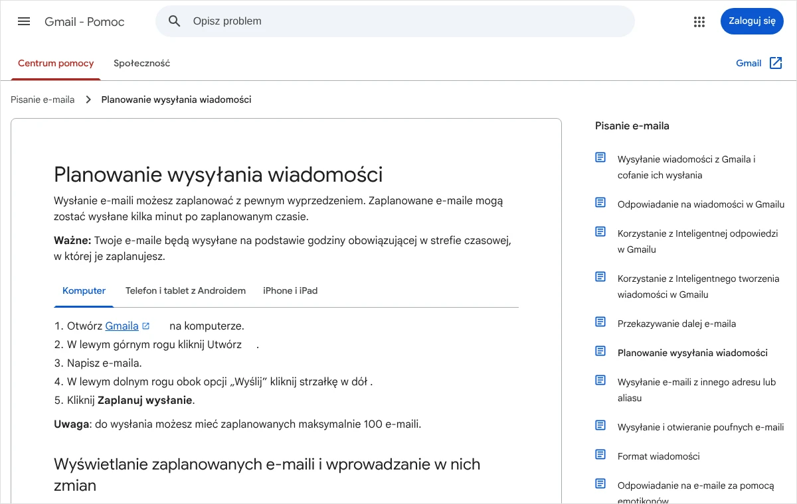Click the Gmail external link icon
Viewport: 797px width, 504px height.
(x=776, y=63)
